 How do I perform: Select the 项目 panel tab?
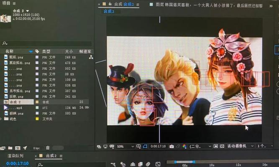tap(6, 3)
